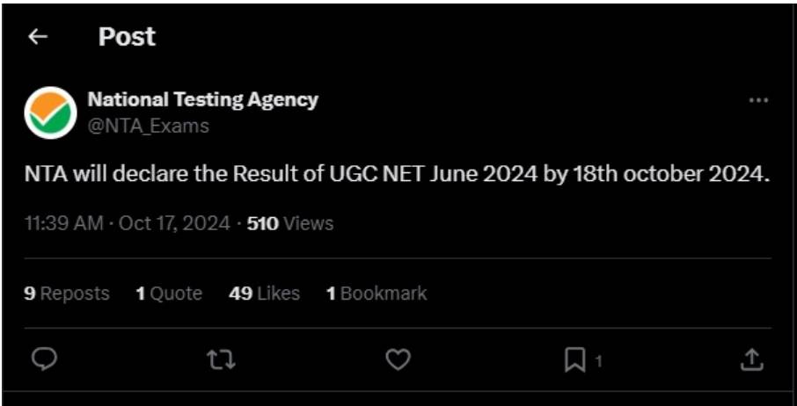Click the 11:39 AM Oct 17, 2024 timestamp

pyautogui.click(x=128, y=223)
